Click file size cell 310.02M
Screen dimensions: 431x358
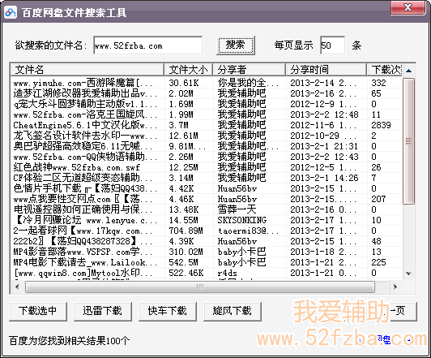186,252
